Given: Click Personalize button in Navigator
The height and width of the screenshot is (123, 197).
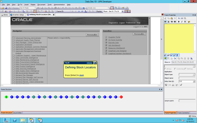Looking at the screenshot, I should [x=92, y=35].
